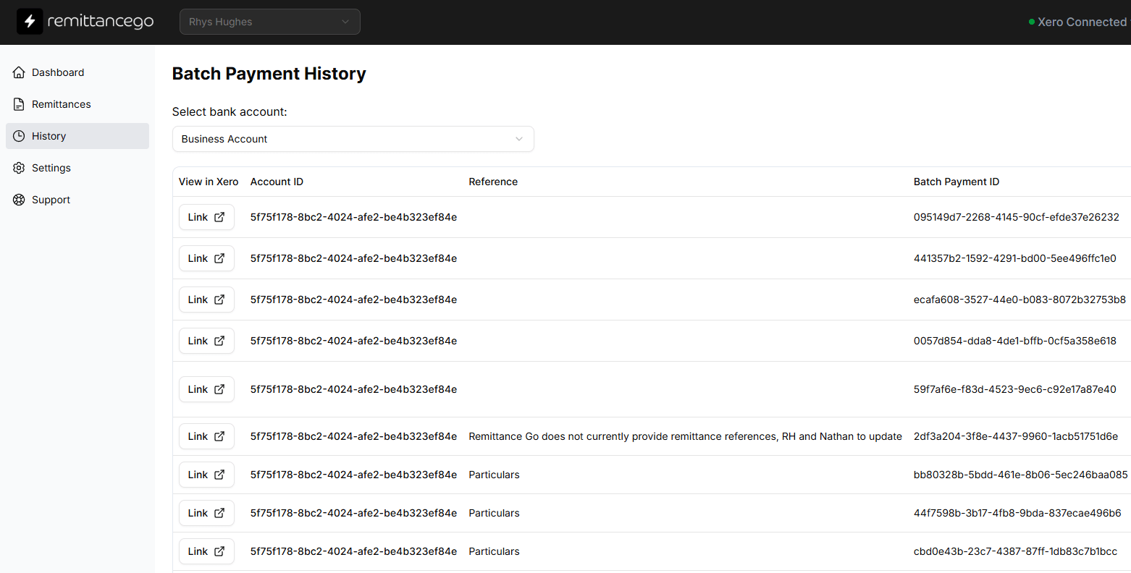Screen dimensions: 1131x573
Task: Click the chevron in bank account dropdown
Action: pyautogui.click(x=518, y=139)
